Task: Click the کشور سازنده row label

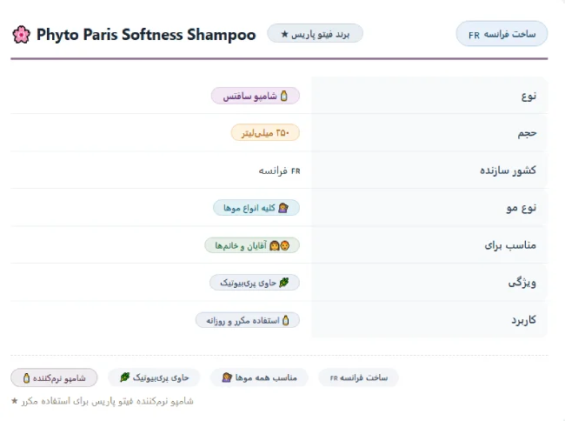Action: pos(508,170)
